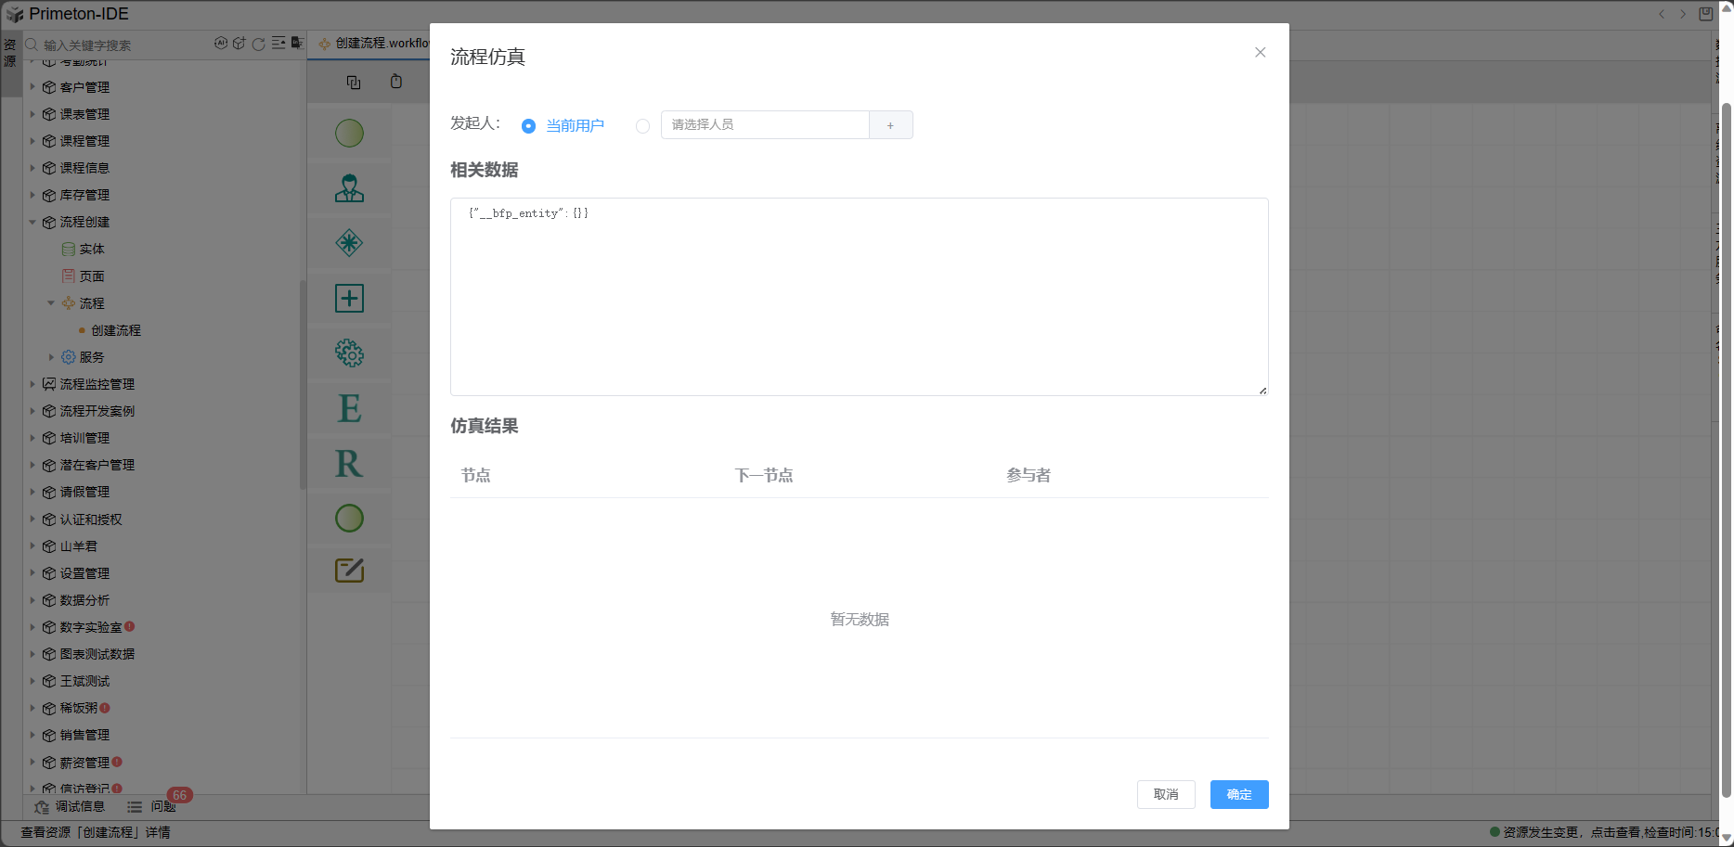This screenshot has height=847, width=1734.
Task: Click the 取消 button in dialog
Action: click(1165, 794)
